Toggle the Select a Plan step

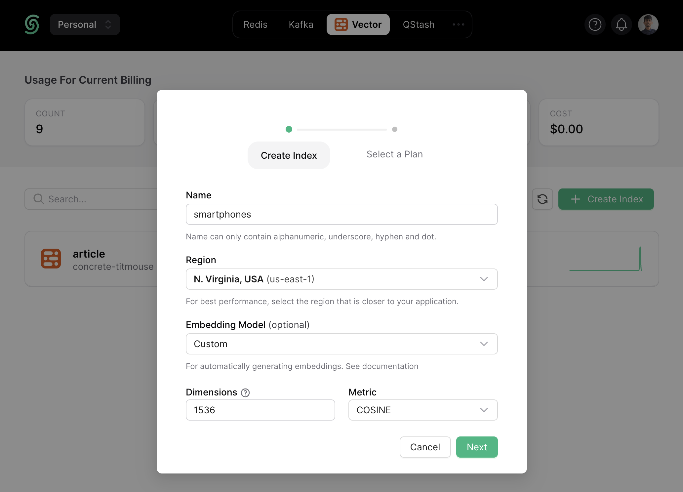click(394, 154)
